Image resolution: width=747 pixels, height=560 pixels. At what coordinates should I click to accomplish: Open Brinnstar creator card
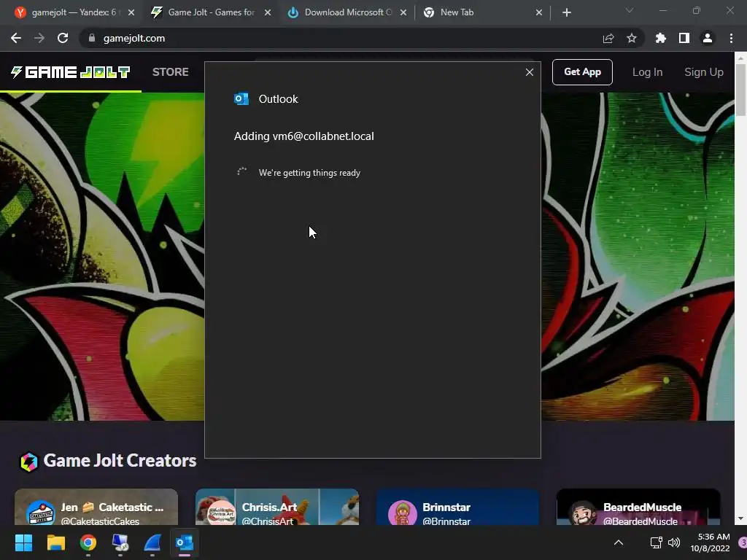click(x=457, y=507)
